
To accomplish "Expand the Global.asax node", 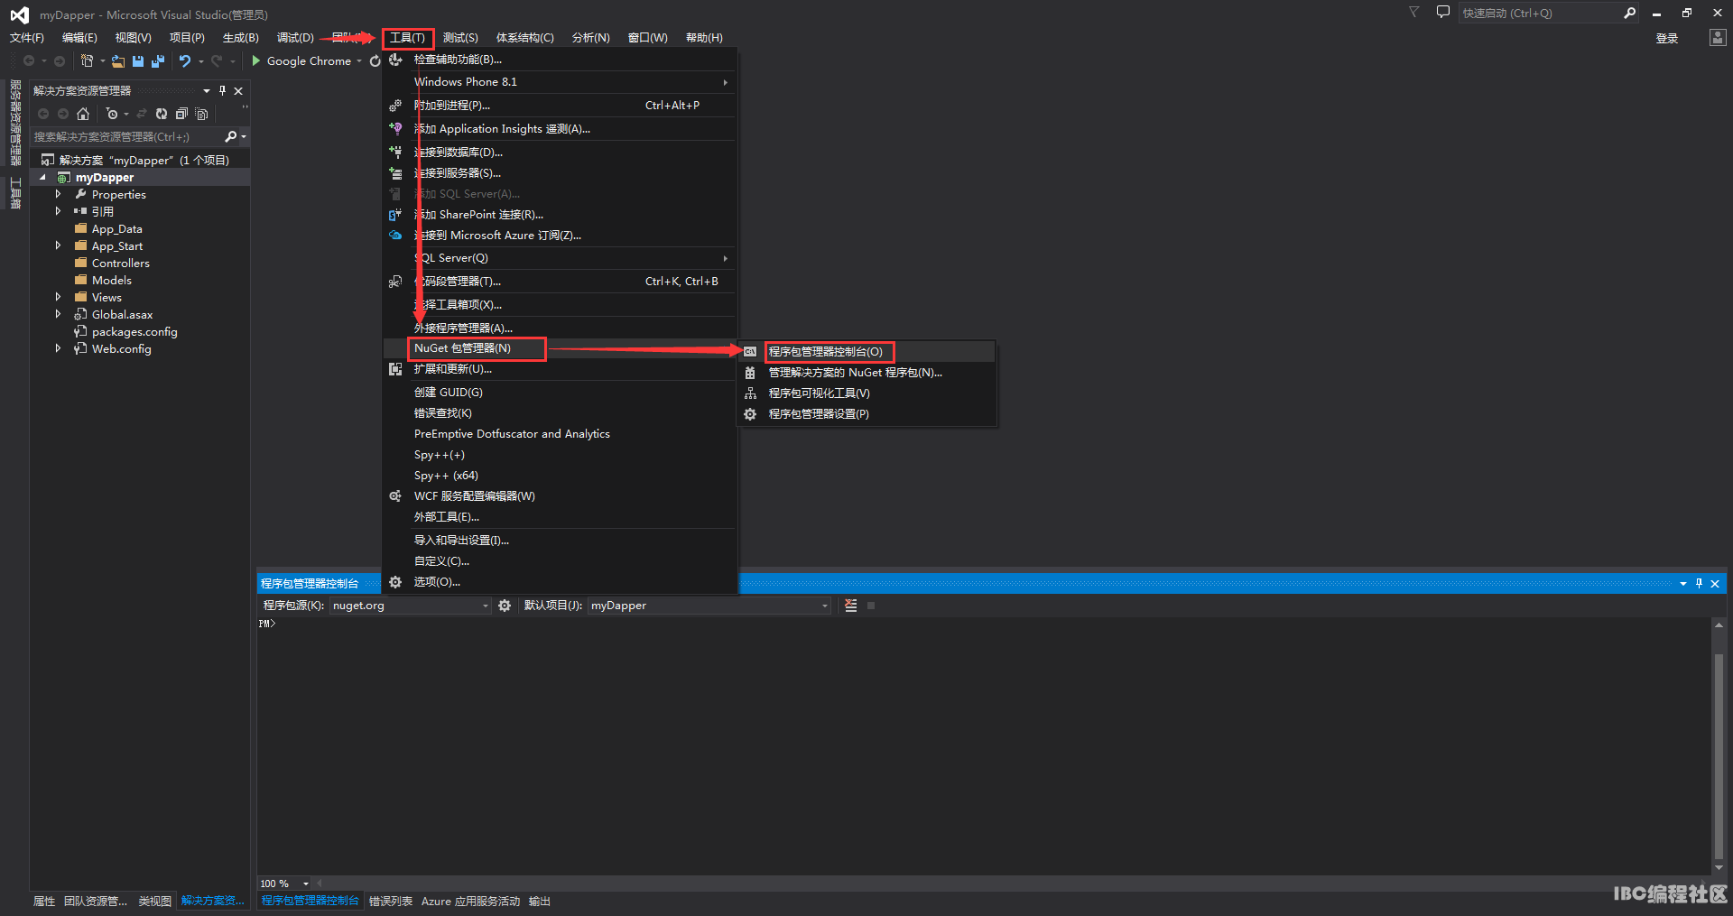I will (59, 314).
